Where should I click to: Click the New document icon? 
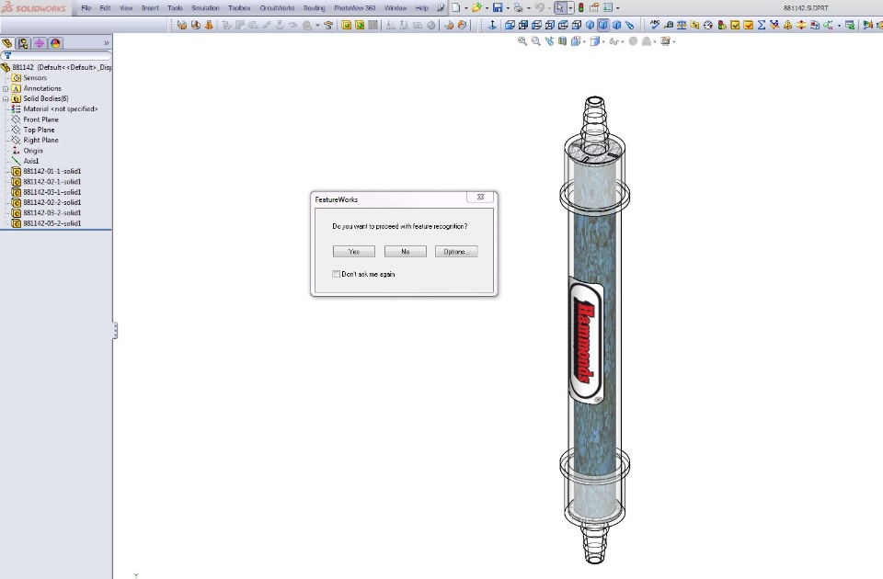(456, 8)
